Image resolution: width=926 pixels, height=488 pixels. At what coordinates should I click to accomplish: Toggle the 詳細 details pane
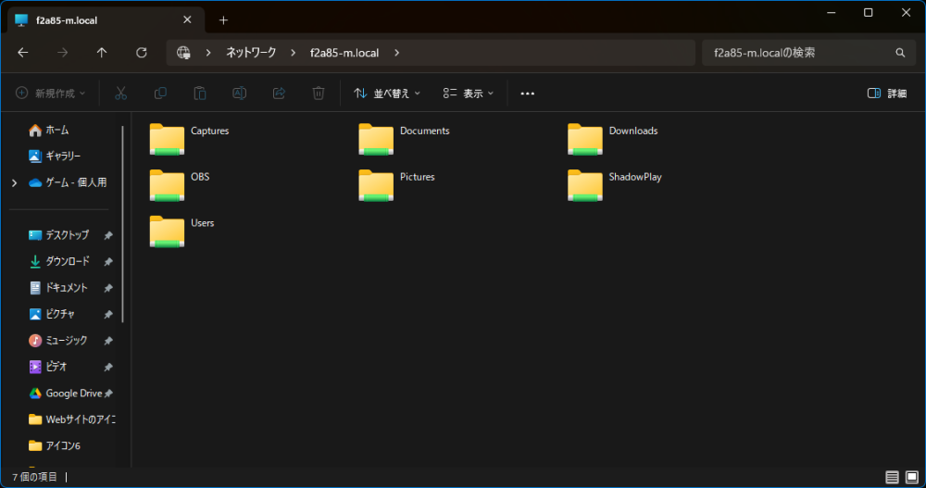click(887, 94)
